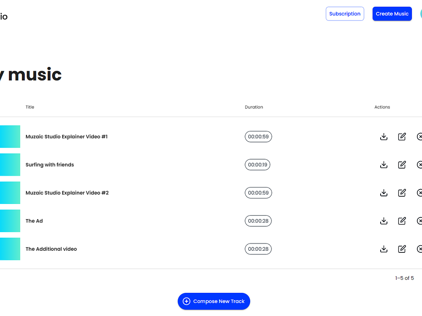Viewport: 422px width, 316px height.
Task: Download The Additional video track
Action: pos(384,249)
